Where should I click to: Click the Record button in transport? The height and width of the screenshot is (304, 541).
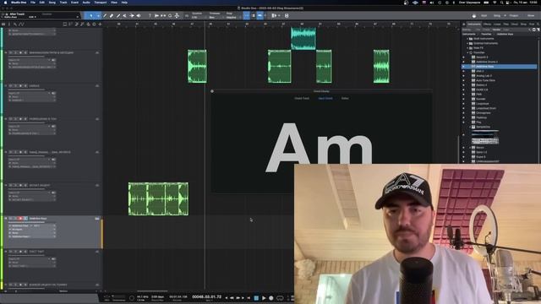[x=271, y=298]
